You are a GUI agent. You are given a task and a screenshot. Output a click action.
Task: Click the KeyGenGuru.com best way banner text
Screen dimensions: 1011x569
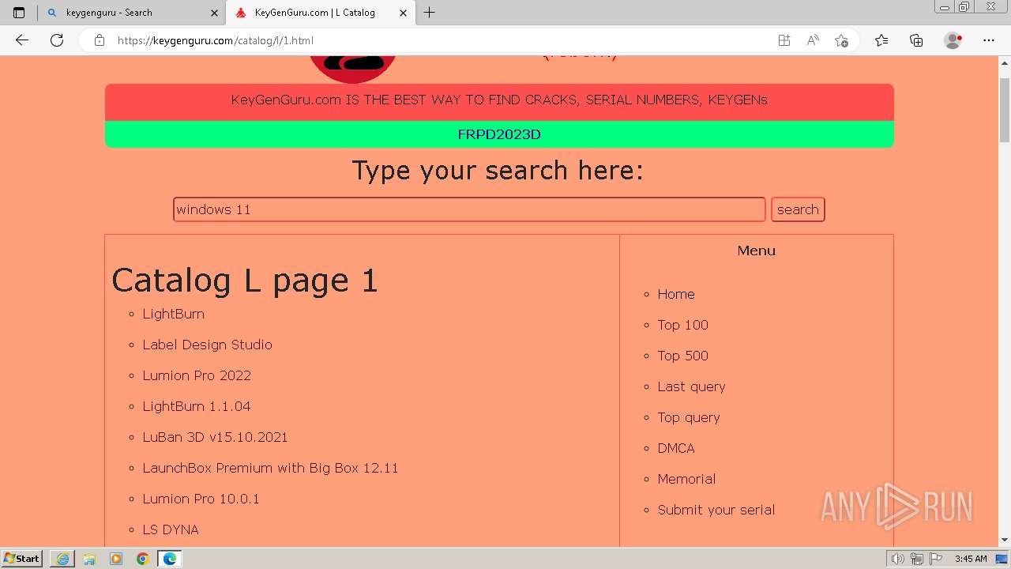point(499,100)
